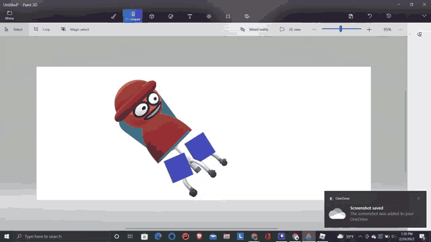
Task: Open the History panel
Action: coord(389,16)
